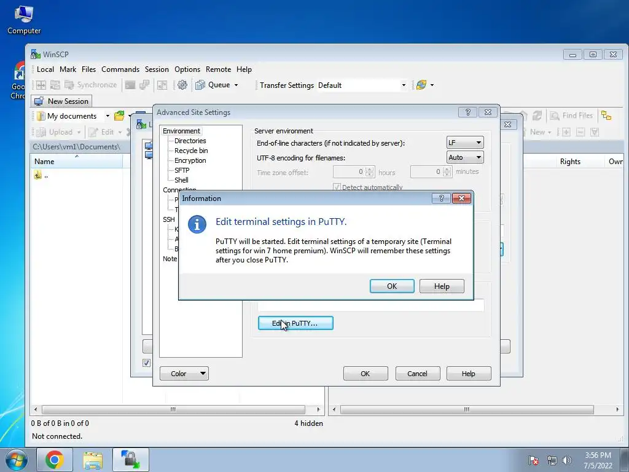The width and height of the screenshot is (629, 472).
Task: Open the WinSCP Help menu
Action: coord(244,69)
